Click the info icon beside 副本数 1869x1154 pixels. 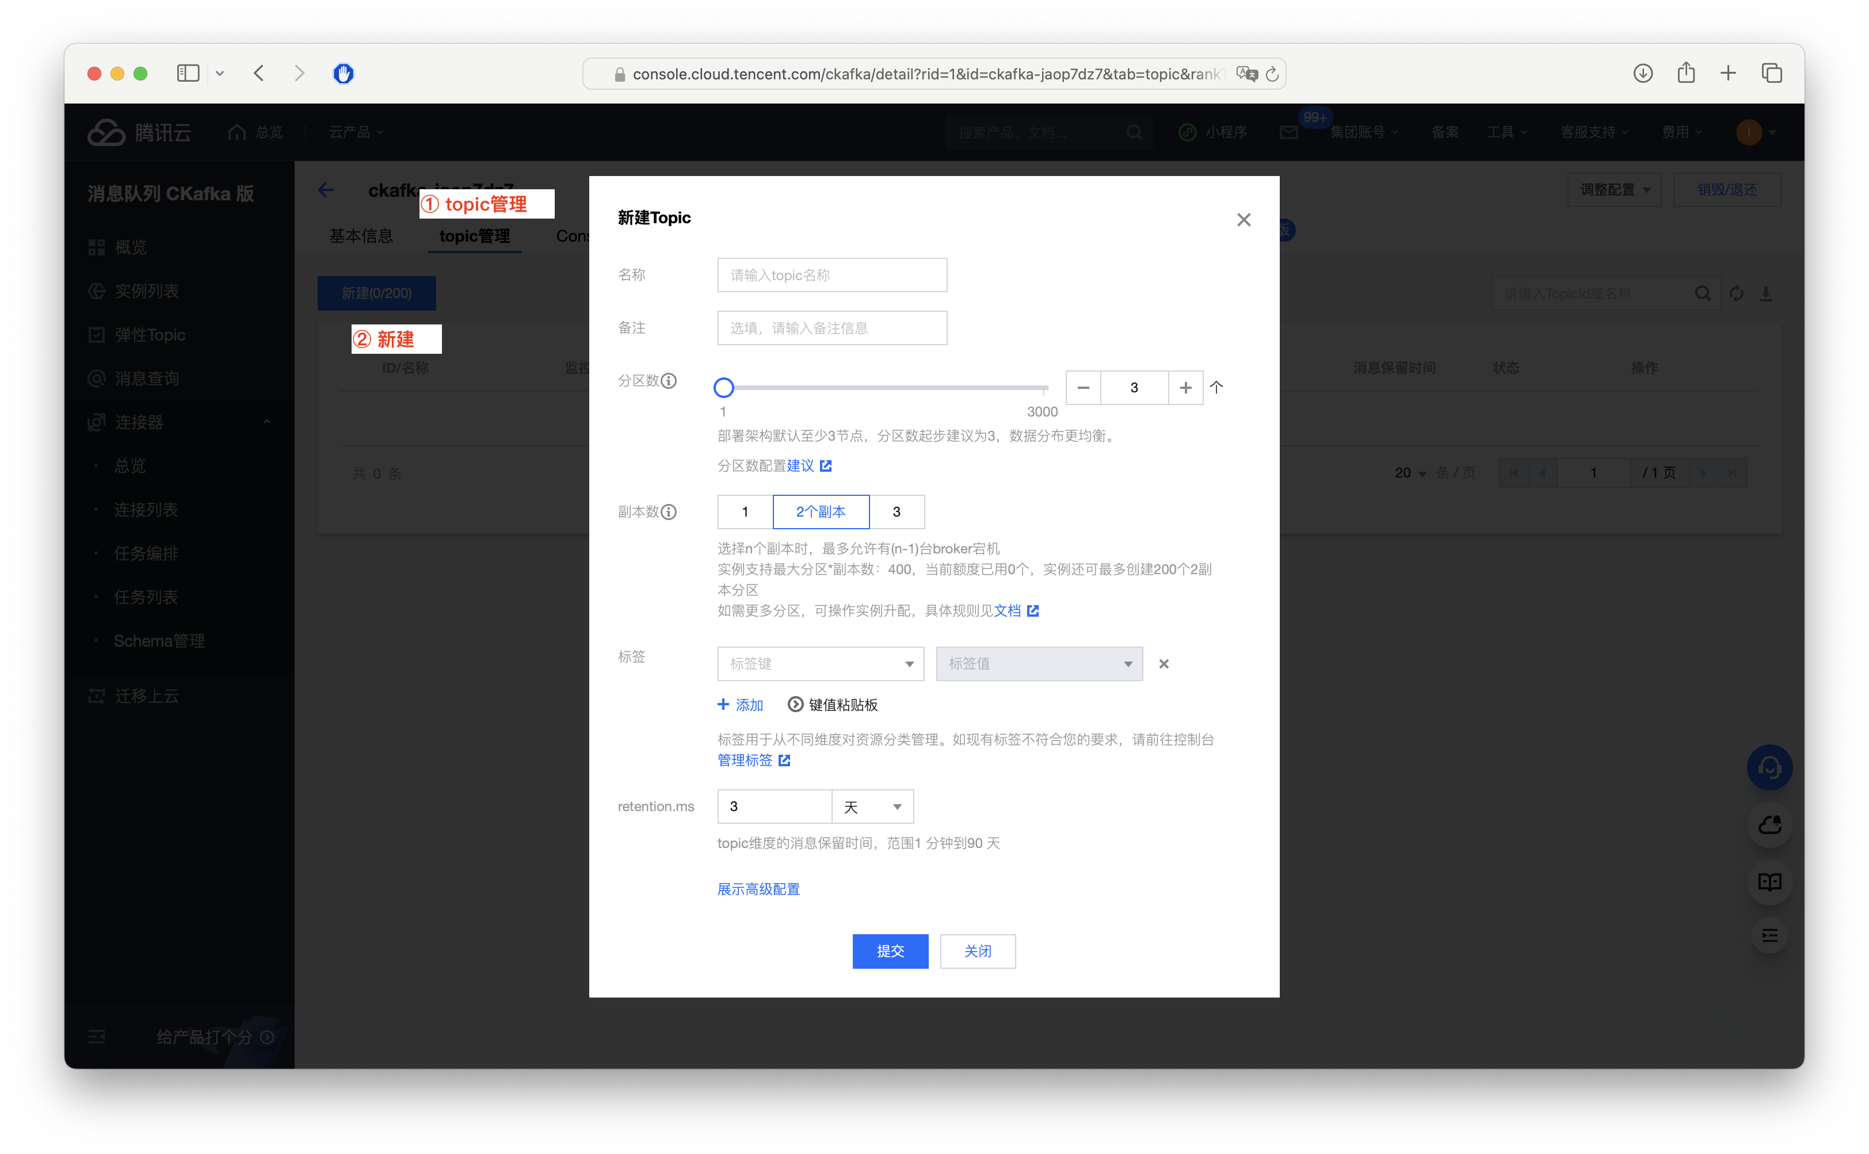[x=669, y=512]
